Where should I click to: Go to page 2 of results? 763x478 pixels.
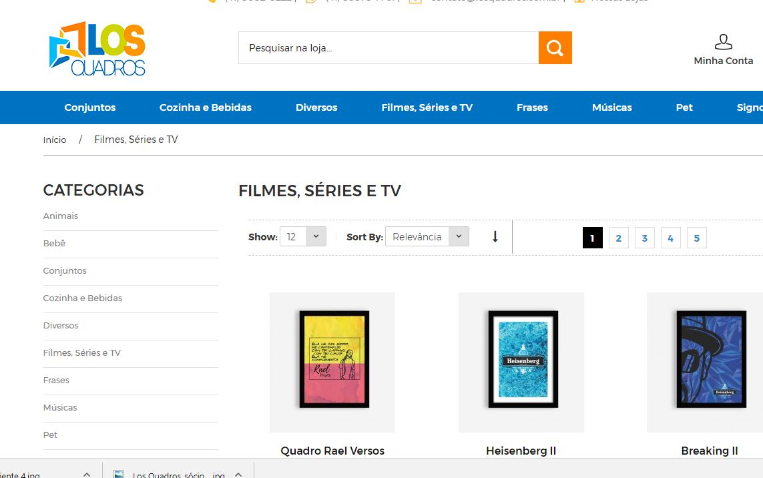point(618,238)
